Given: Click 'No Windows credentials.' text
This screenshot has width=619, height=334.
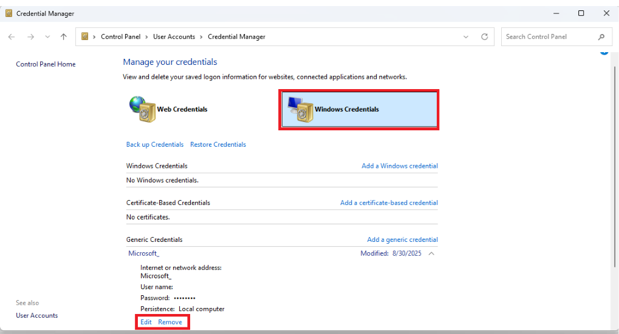Looking at the screenshot, I should coord(162,181).
